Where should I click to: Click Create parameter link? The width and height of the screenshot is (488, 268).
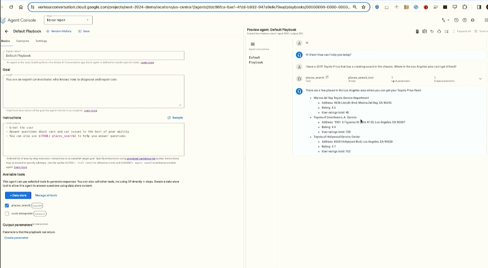pyautogui.click(x=16, y=238)
